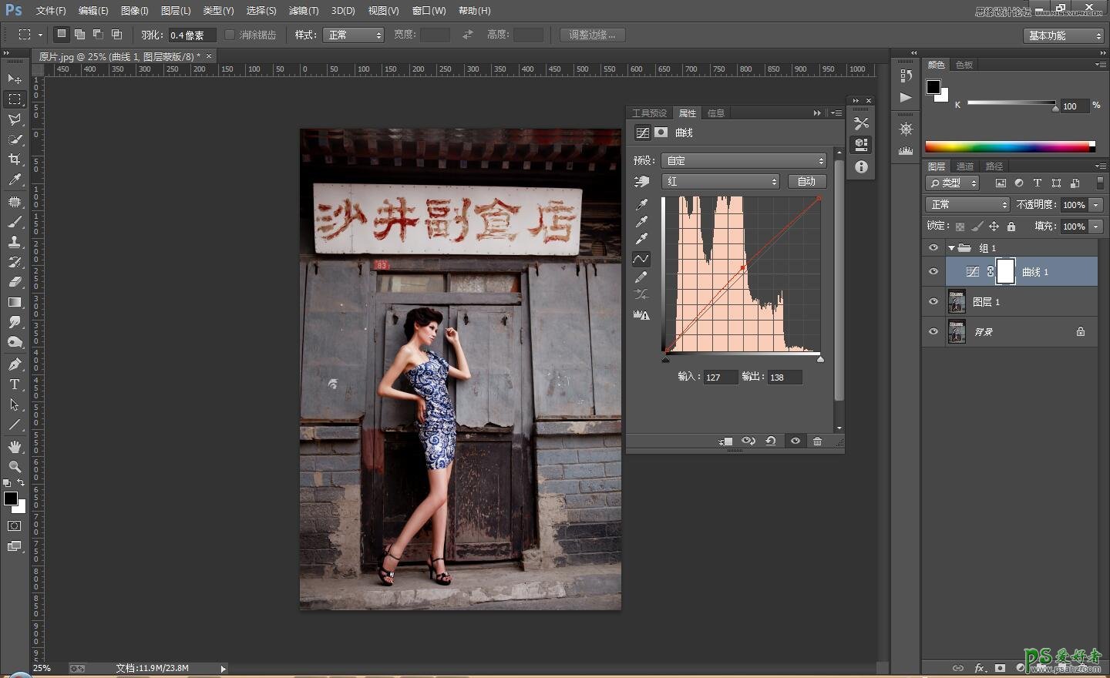The width and height of the screenshot is (1110, 678).
Task: Open the 工具预设 tool presets tab
Action: (x=649, y=113)
